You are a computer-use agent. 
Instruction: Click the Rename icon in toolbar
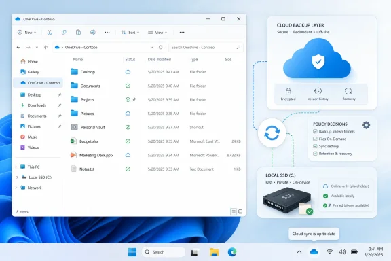point(93,32)
